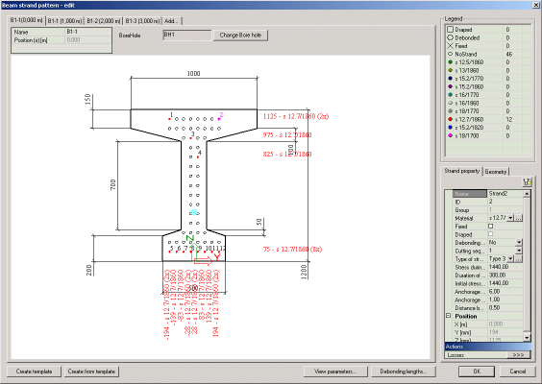Select the red strand 1 in the top flange
The image size is (542, 384).
169,119
